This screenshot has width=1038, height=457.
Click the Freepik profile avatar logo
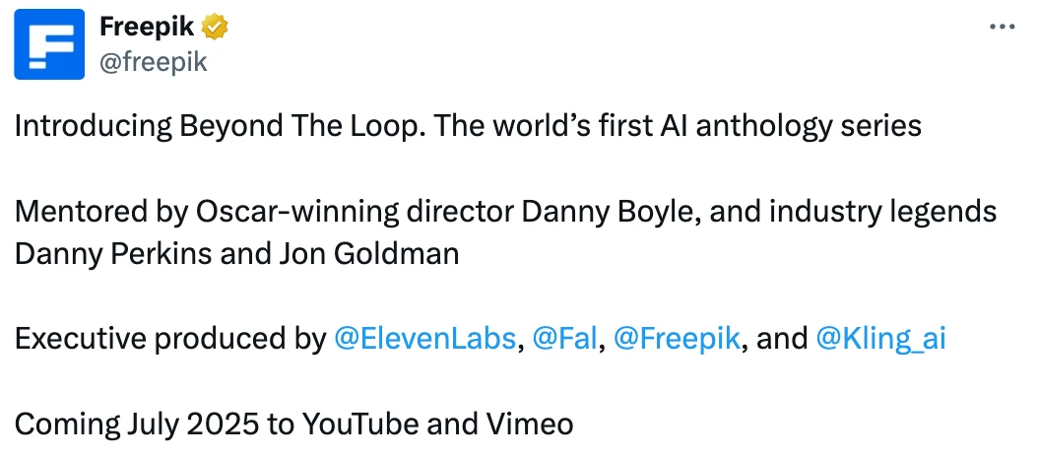click(x=49, y=44)
